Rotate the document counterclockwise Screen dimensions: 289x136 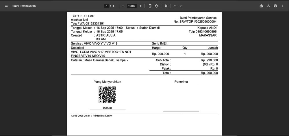coord(156,6)
